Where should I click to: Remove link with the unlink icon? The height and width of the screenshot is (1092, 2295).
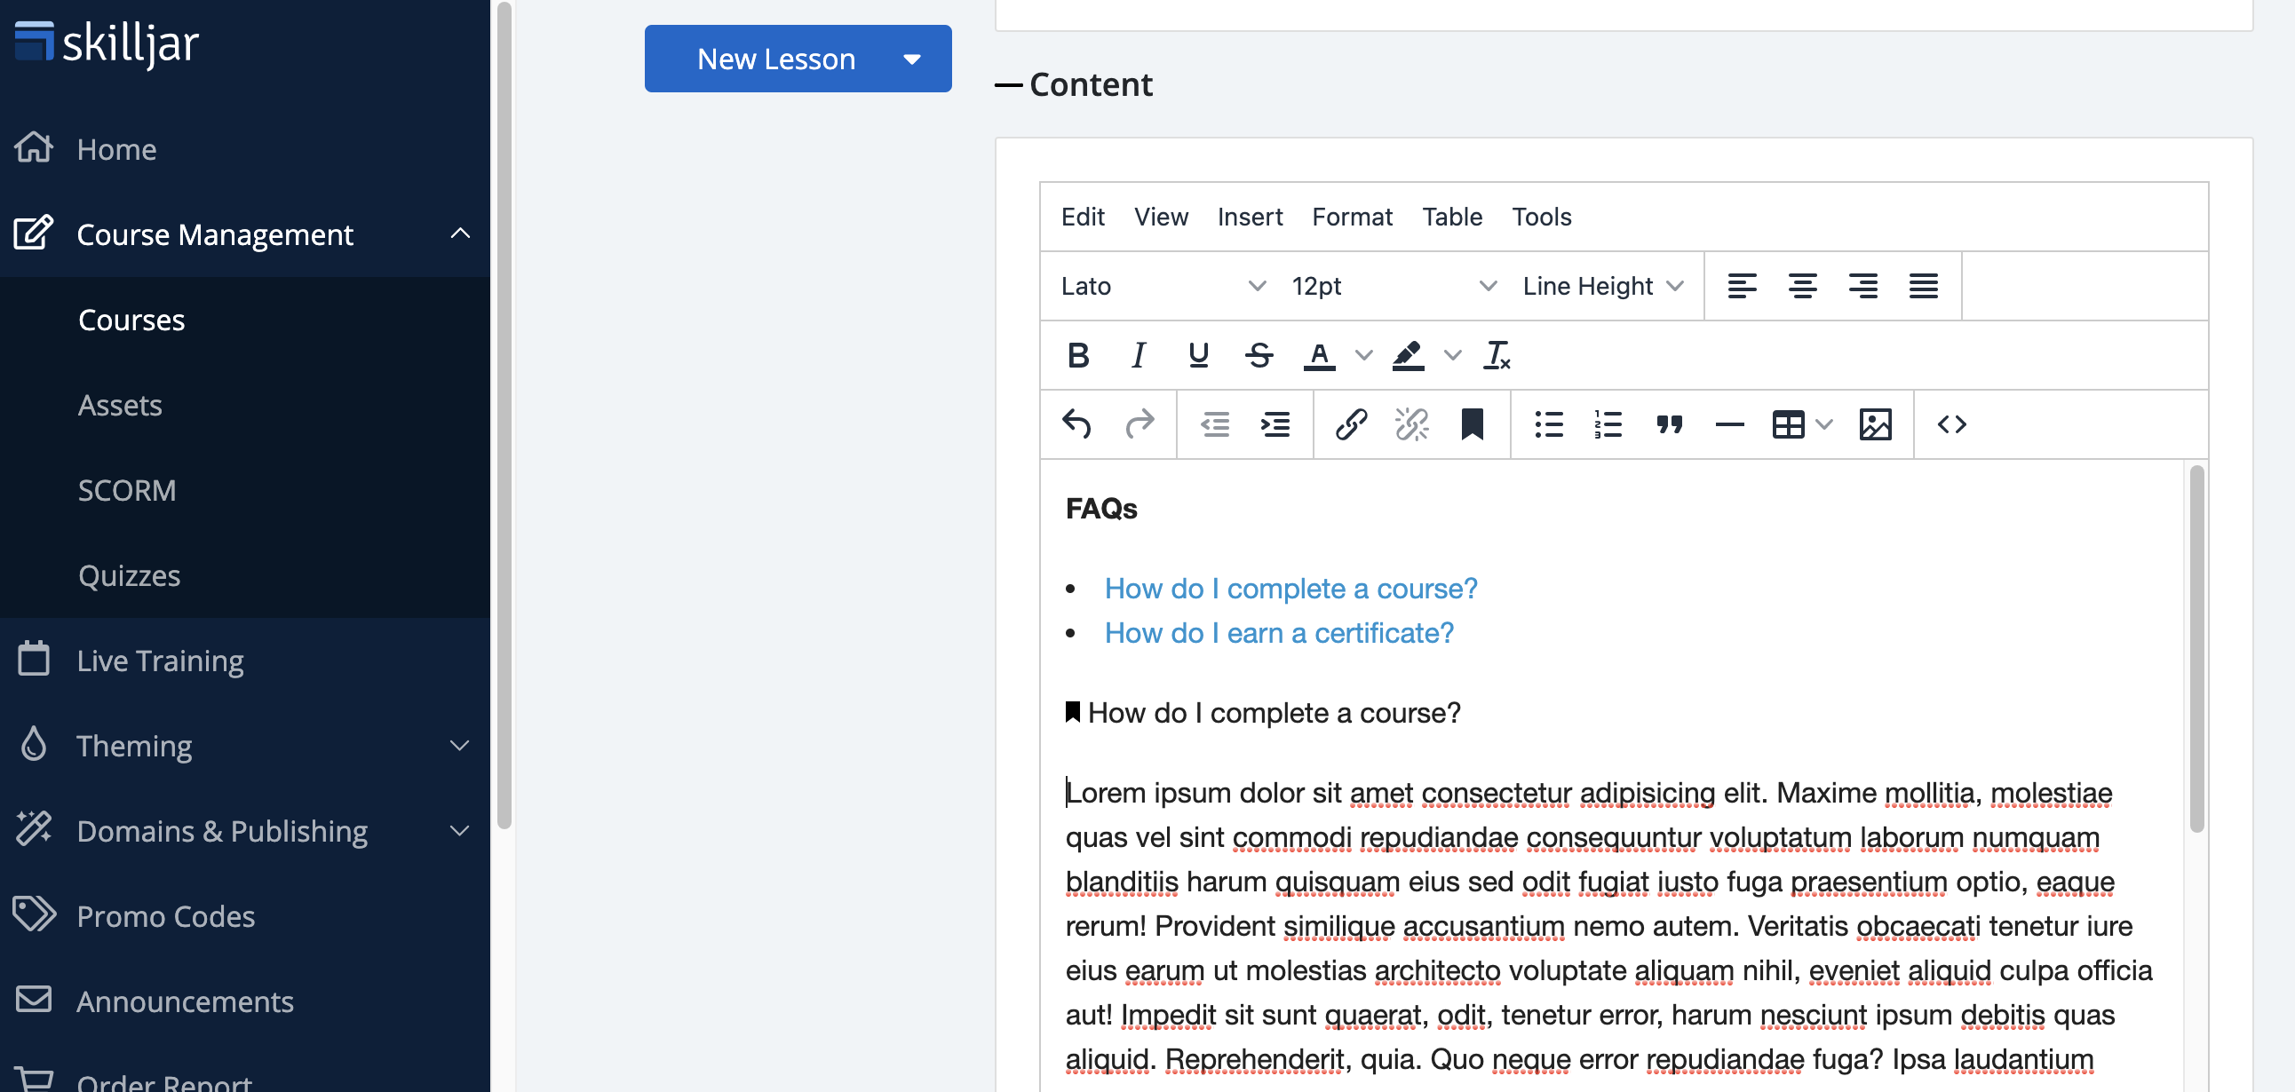1412,425
